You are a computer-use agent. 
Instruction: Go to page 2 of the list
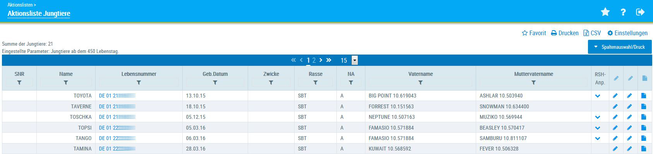click(314, 60)
